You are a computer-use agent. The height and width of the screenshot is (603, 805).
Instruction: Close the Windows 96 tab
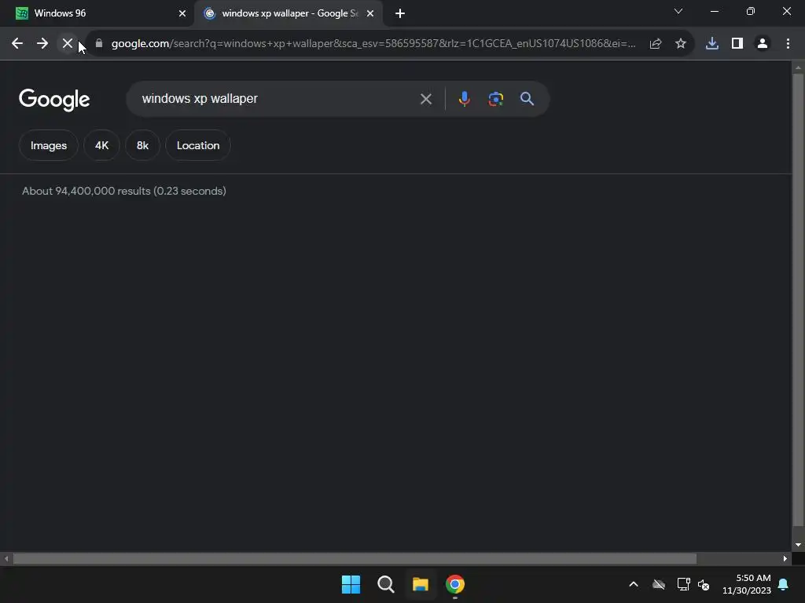(182, 13)
